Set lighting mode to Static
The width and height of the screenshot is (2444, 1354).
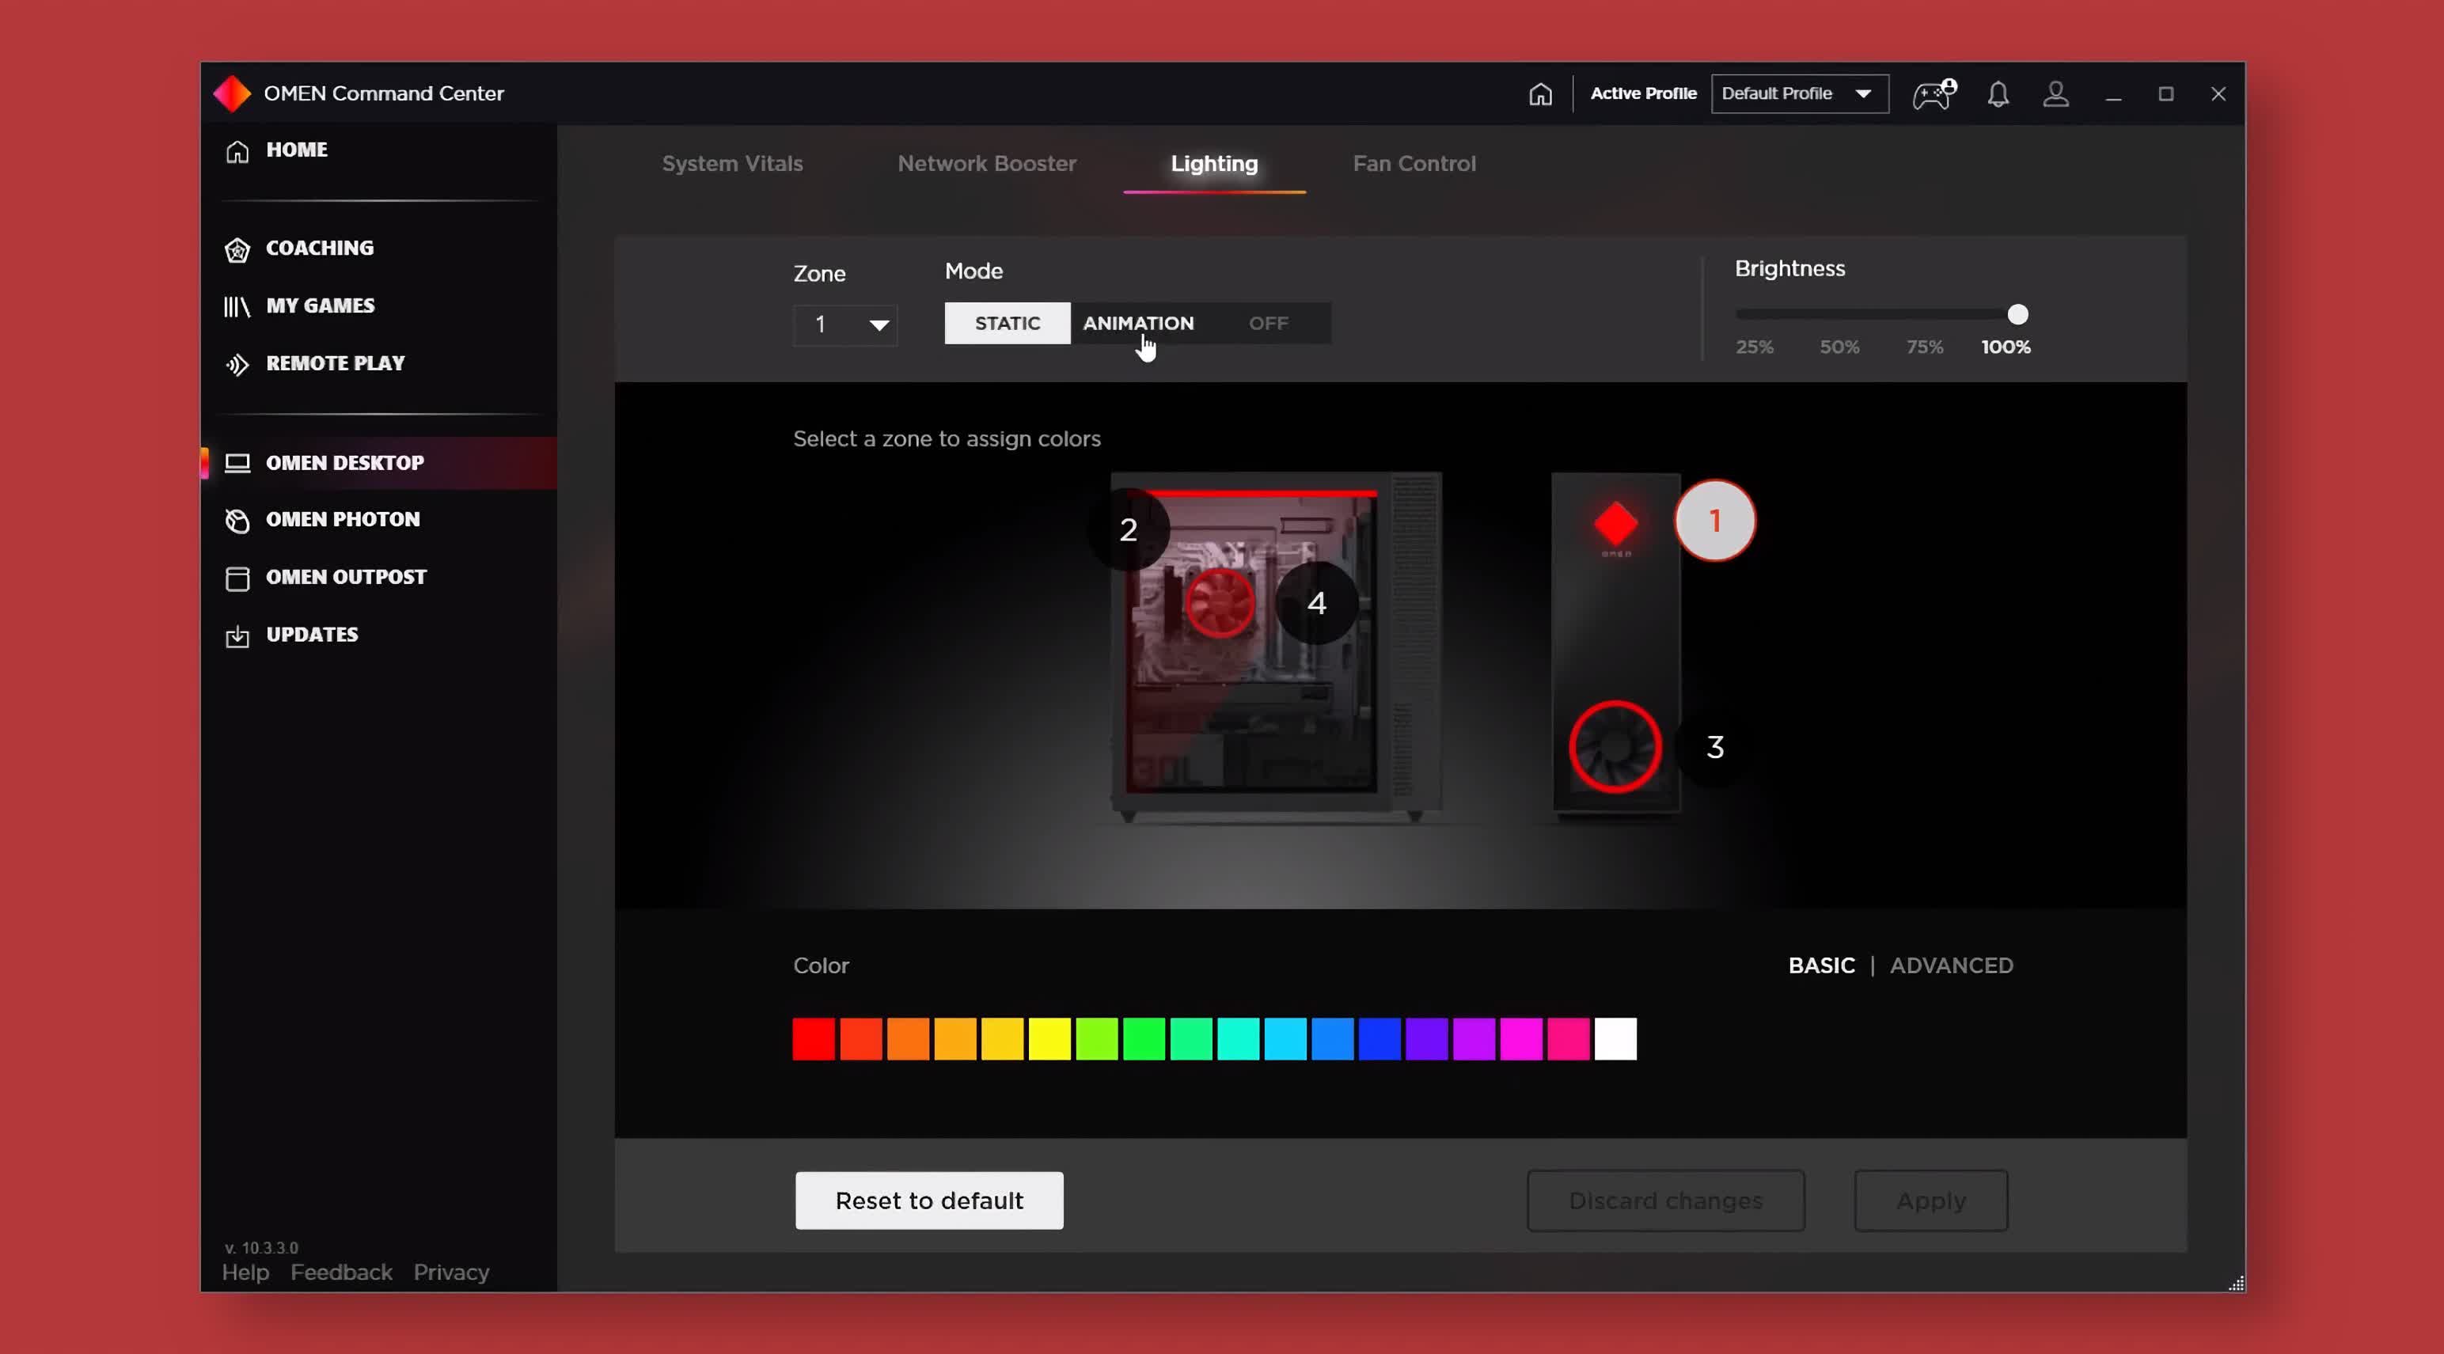pyautogui.click(x=1008, y=324)
